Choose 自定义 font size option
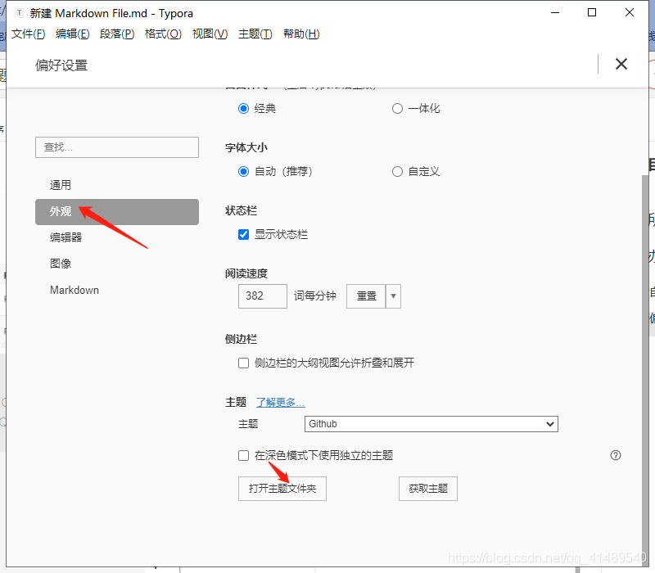This screenshot has width=655, height=573. [397, 172]
